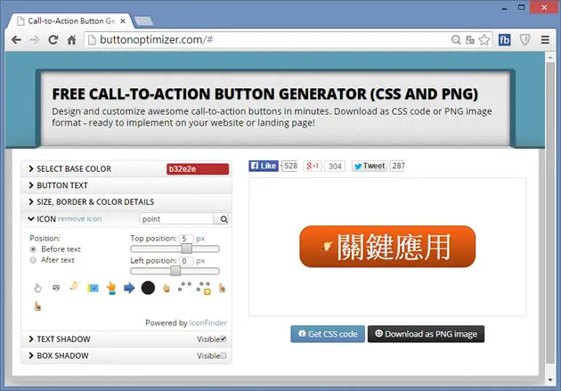Click the Get CSS code button
Screen dimensions: 561x391
[x=328, y=334]
